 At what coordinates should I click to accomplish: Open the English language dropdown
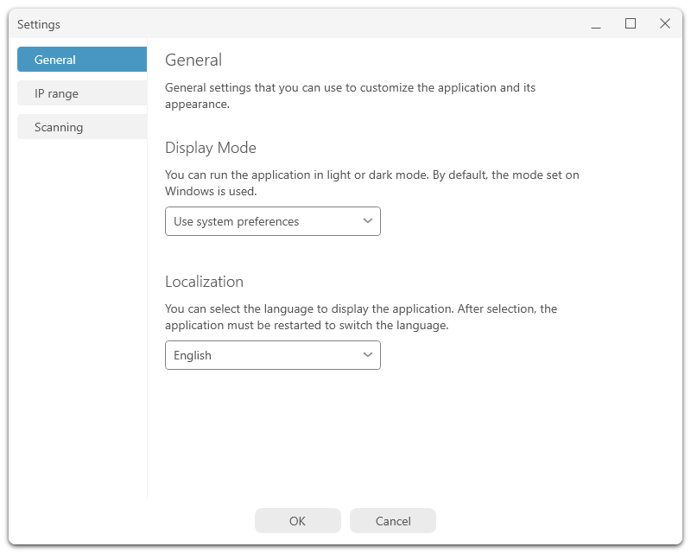coord(273,355)
